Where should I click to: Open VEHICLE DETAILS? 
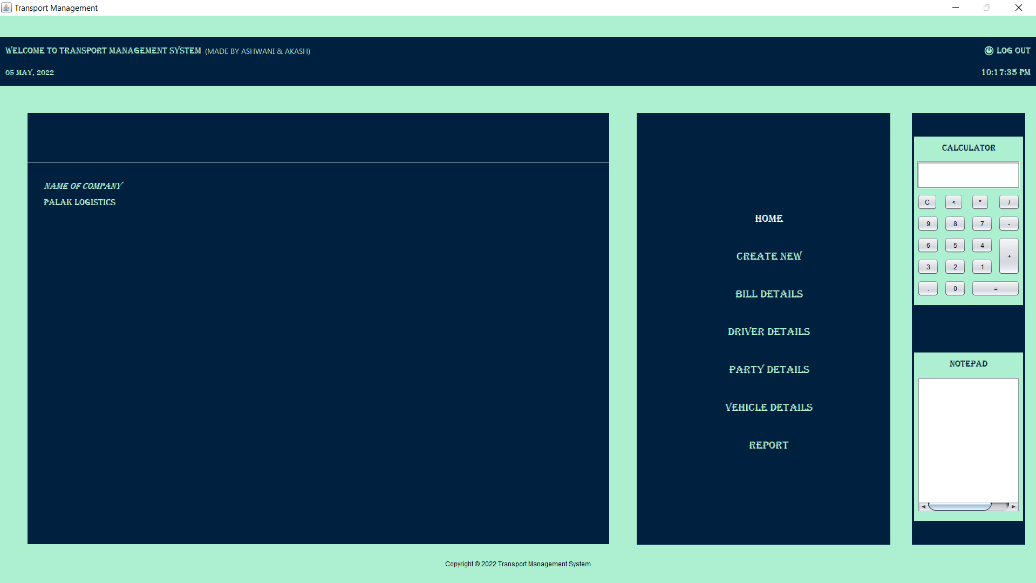pyautogui.click(x=768, y=407)
